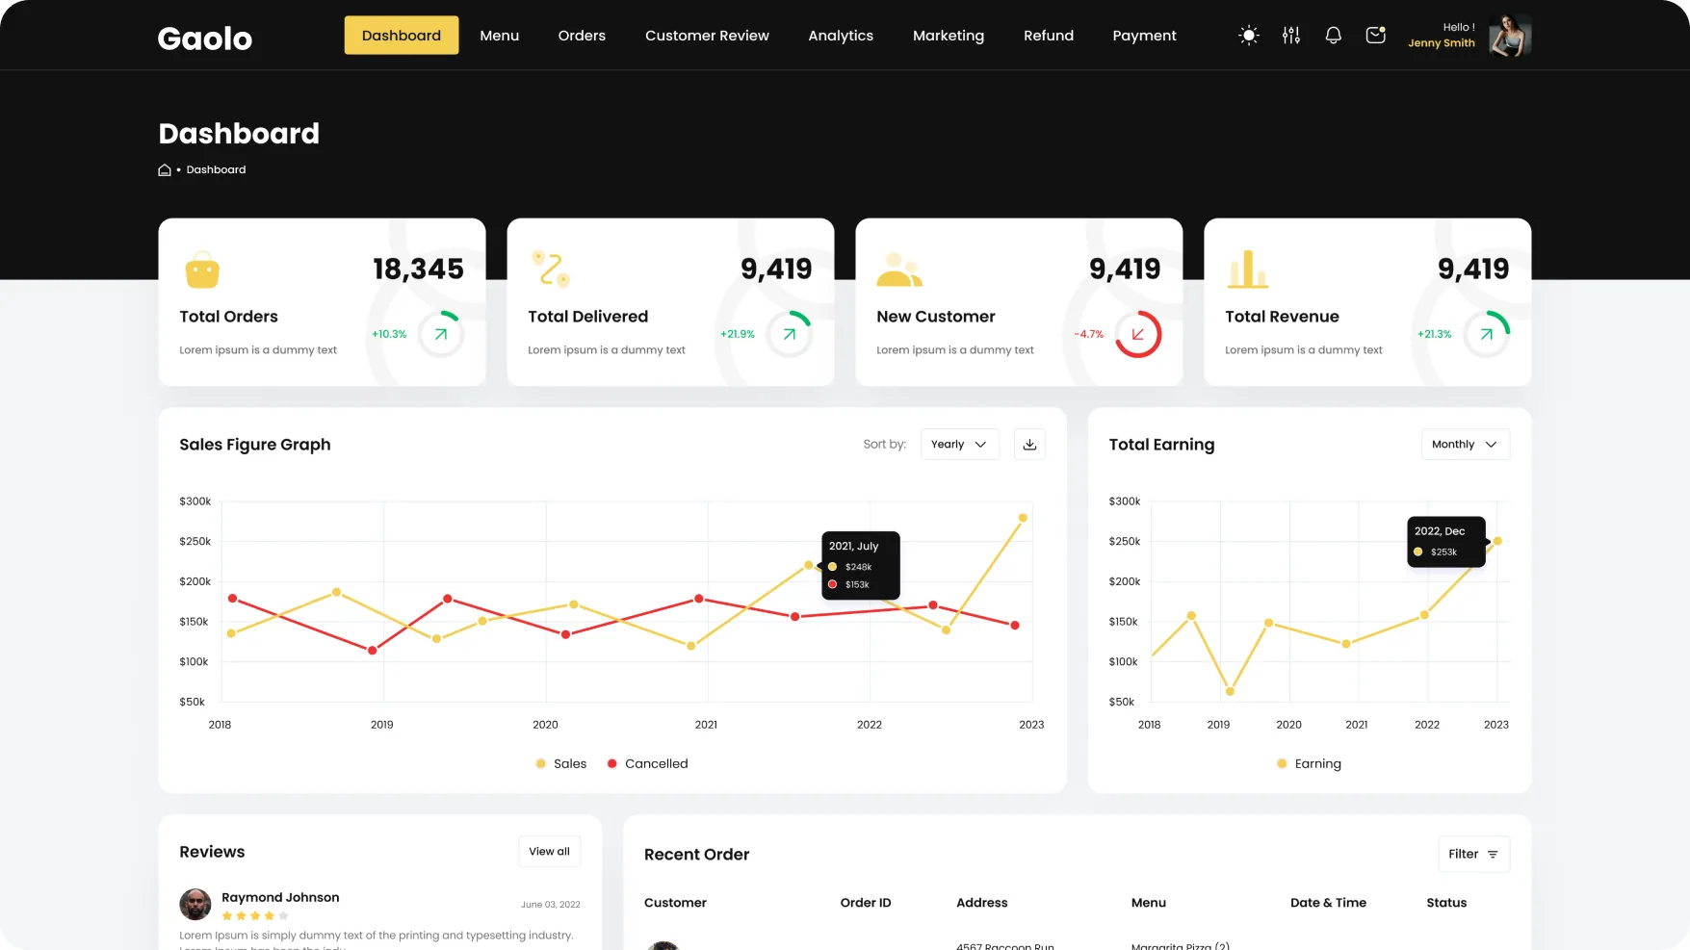This screenshot has height=950, width=1690.
Task: Click the Total Orders shopping bag icon
Action: pos(202,270)
